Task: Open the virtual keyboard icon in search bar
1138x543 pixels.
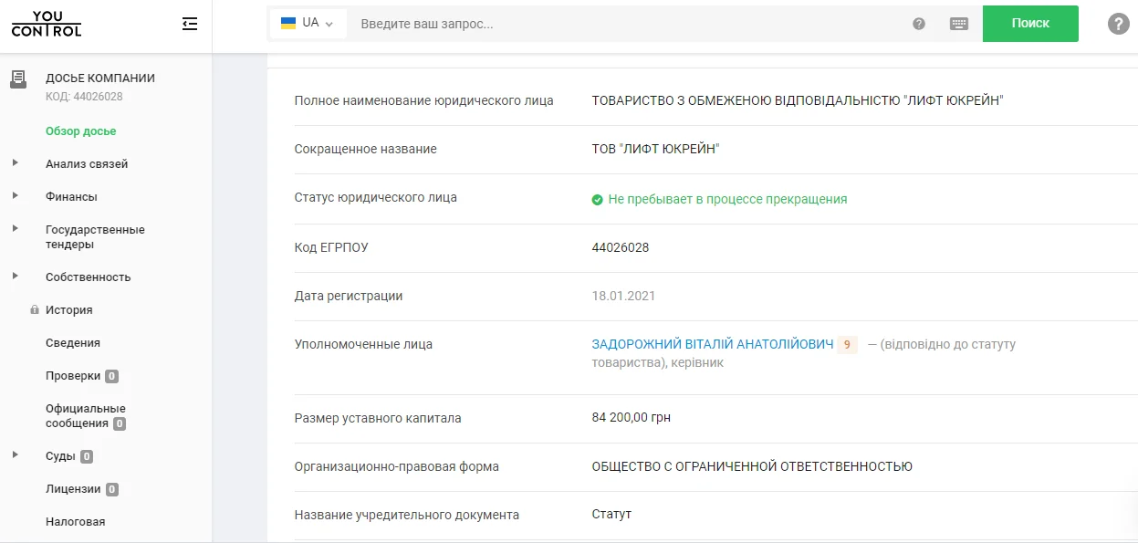Action: coord(958,24)
